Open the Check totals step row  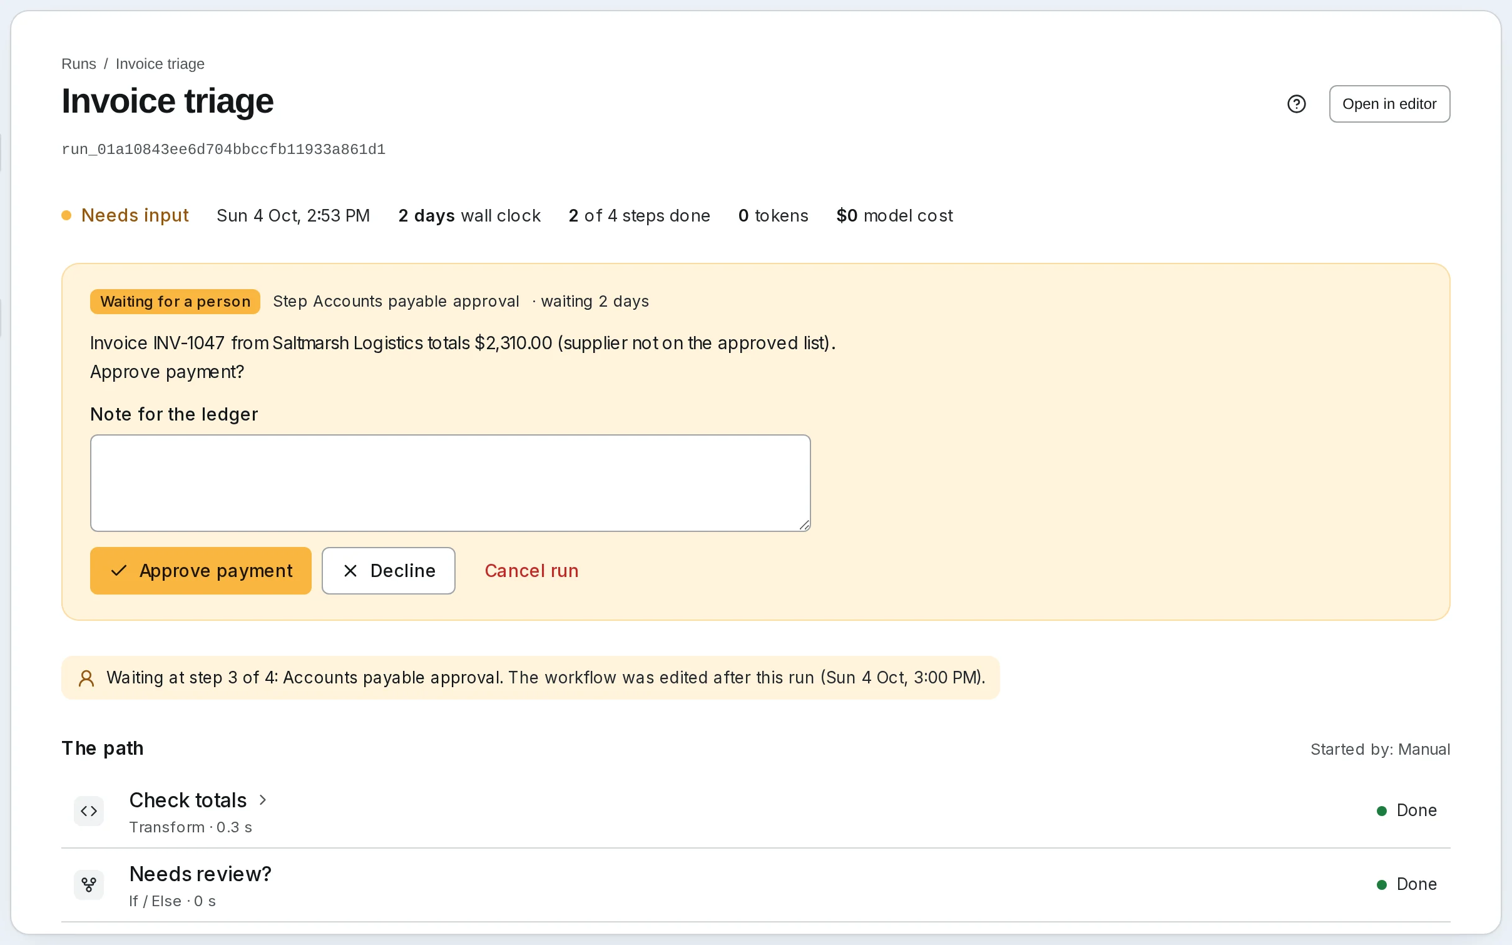(x=755, y=811)
